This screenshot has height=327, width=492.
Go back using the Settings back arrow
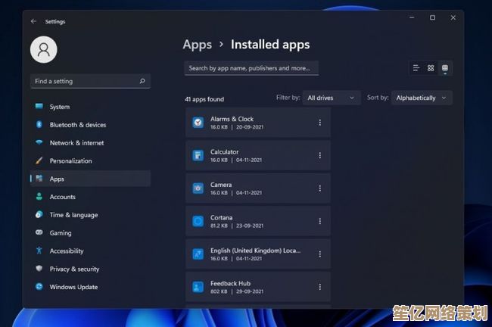point(33,21)
